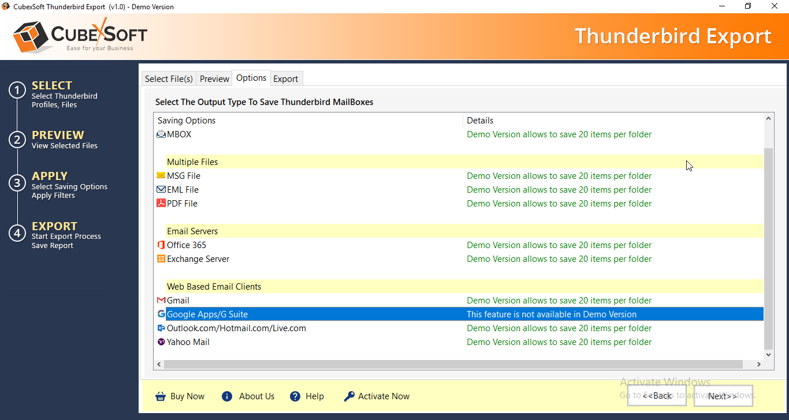Select the Google Apps/G Suite row
This screenshot has height=420, width=789.
[459, 314]
